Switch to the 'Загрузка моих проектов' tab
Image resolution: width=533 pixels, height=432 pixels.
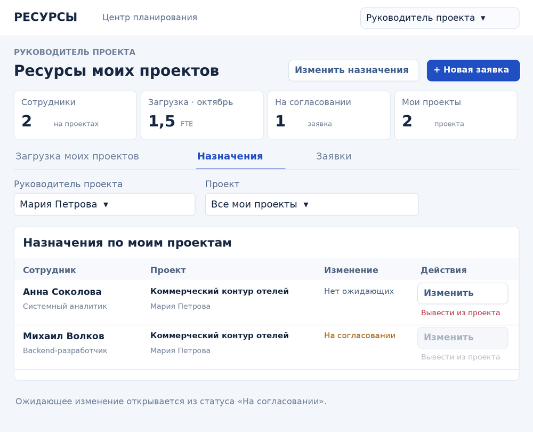point(77,156)
